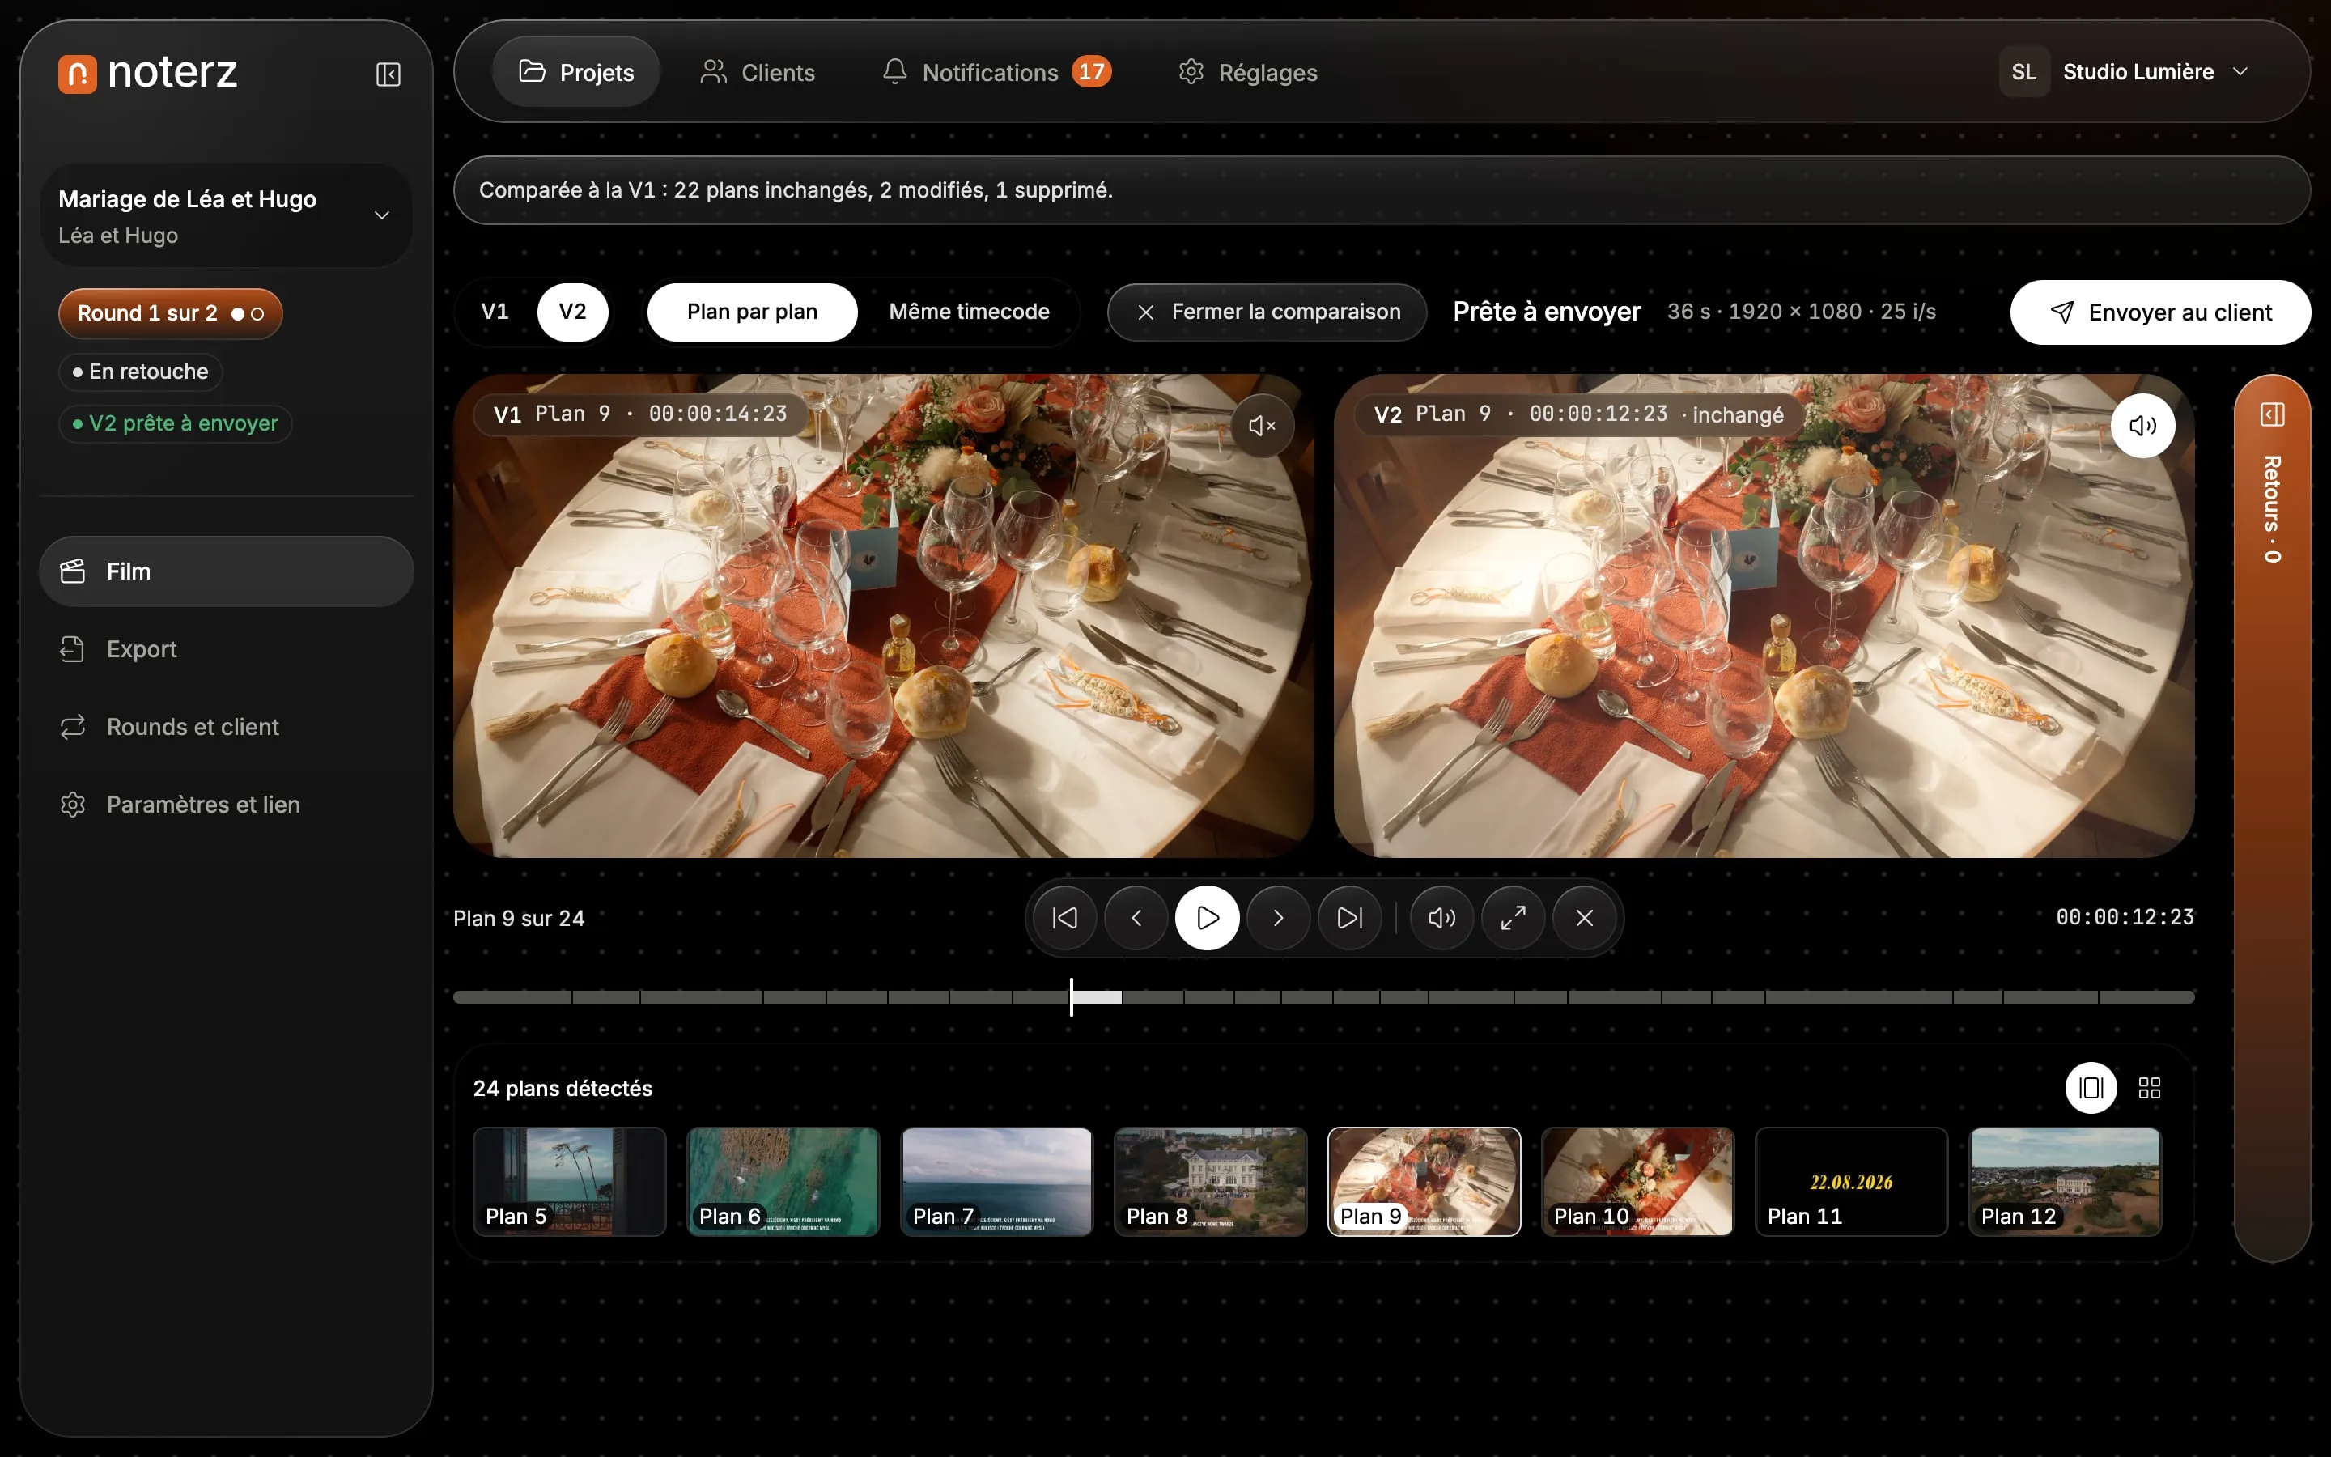Open the Retours side panel
2331x1457 pixels.
(x=2272, y=818)
